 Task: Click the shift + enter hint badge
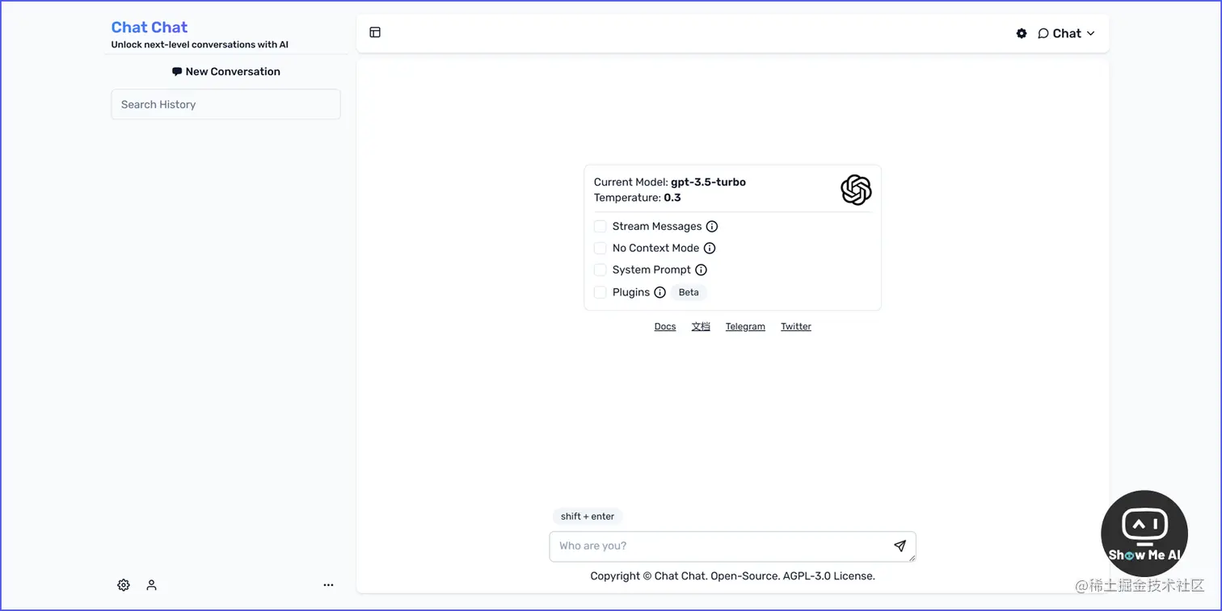[588, 517]
